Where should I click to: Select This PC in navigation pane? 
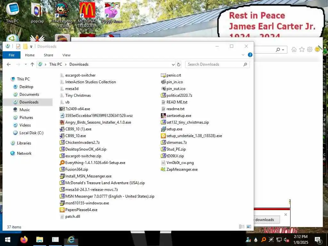(23, 79)
